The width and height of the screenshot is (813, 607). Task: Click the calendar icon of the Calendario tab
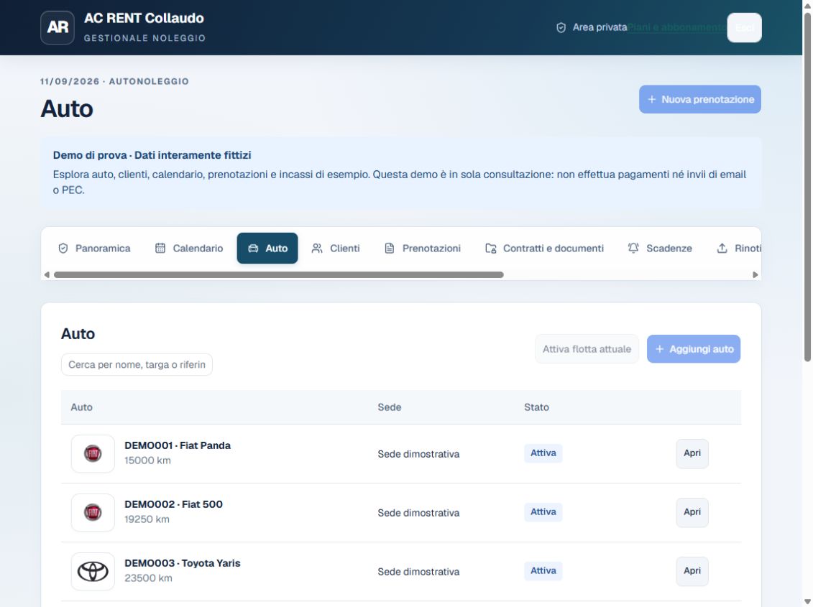tap(160, 249)
